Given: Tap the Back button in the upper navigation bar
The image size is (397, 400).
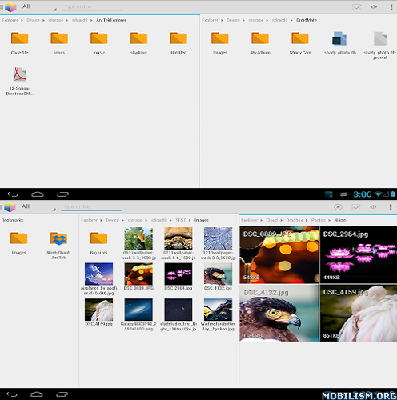Looking at the screenshot, I should tap(12, 194).
